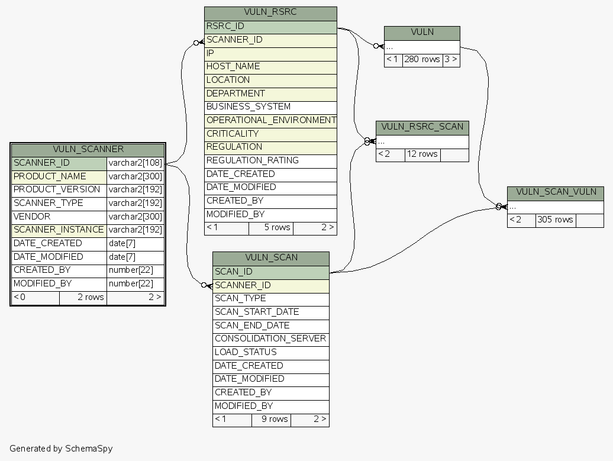613x461 pixels.
Task: Click the SCAN_ID primary key column
Action: (x=270, y=272)
